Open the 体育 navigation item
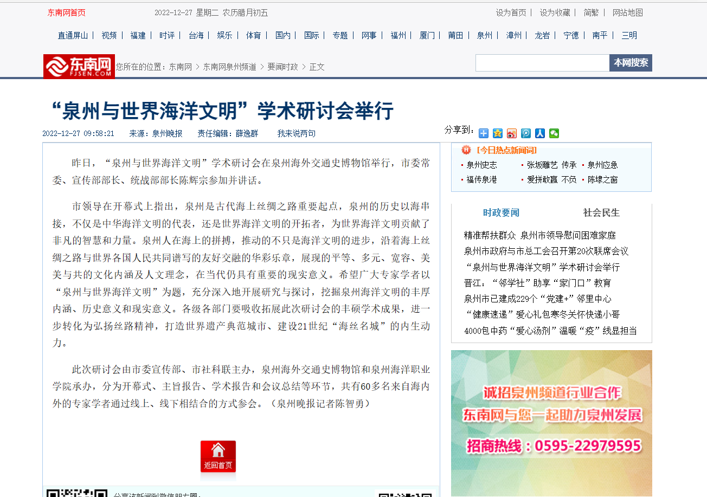This screenshot has height=497, width=707. 253,35
